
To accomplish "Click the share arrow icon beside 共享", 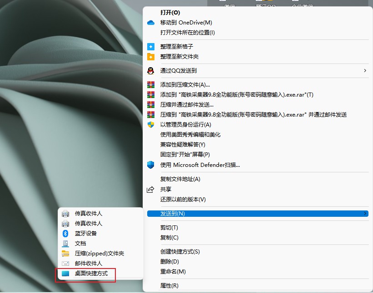I will (x=150, y=190).
